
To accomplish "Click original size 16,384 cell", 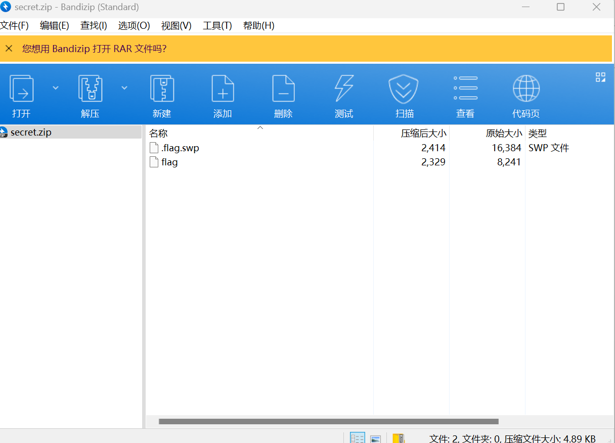I will tap(506, 148).
